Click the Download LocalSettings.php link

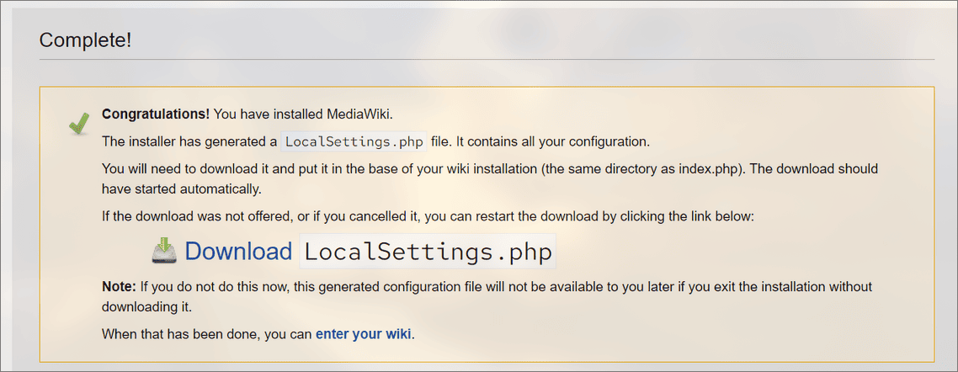(x=370, y=252)
